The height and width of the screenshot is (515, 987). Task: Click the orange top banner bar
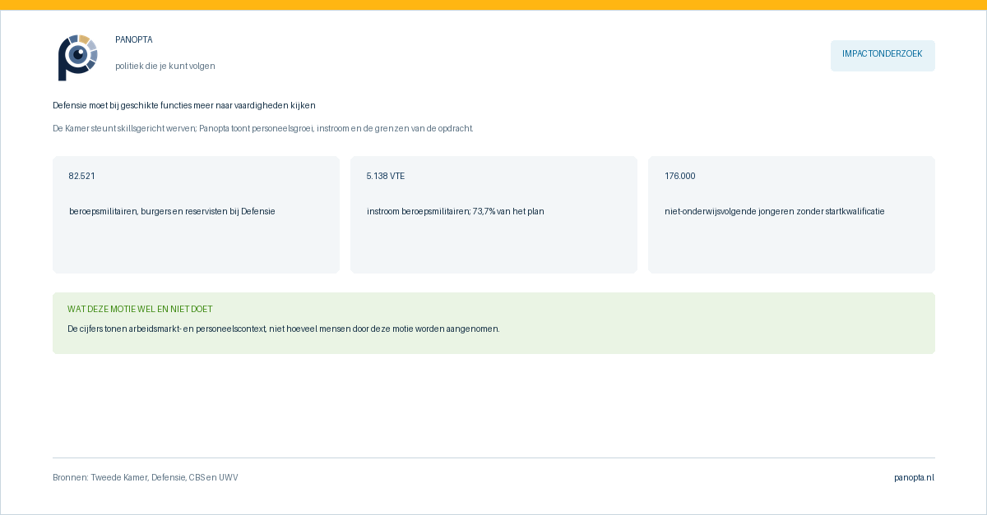tap(493, 5)
